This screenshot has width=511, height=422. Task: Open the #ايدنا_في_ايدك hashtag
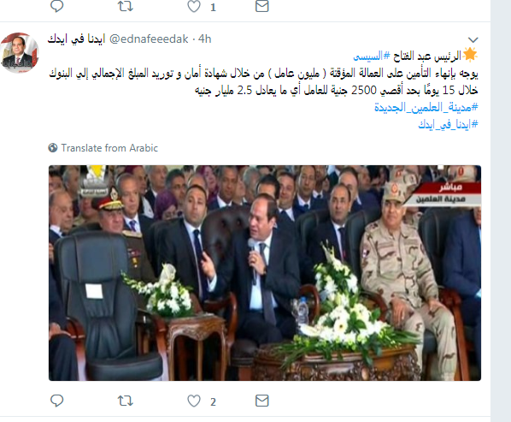(448, 124)
